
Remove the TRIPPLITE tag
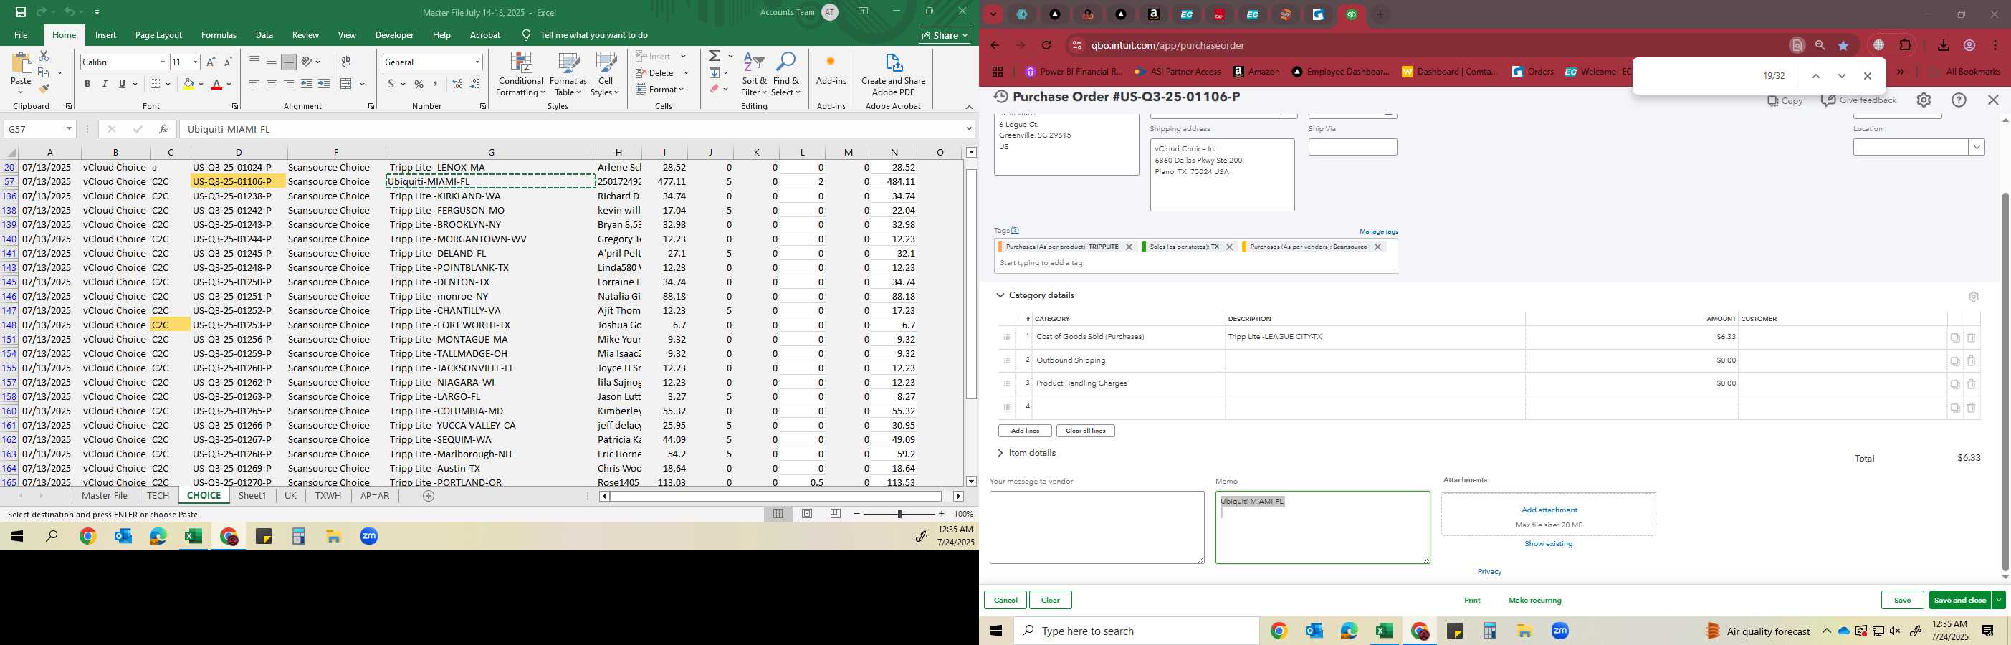1129,247
